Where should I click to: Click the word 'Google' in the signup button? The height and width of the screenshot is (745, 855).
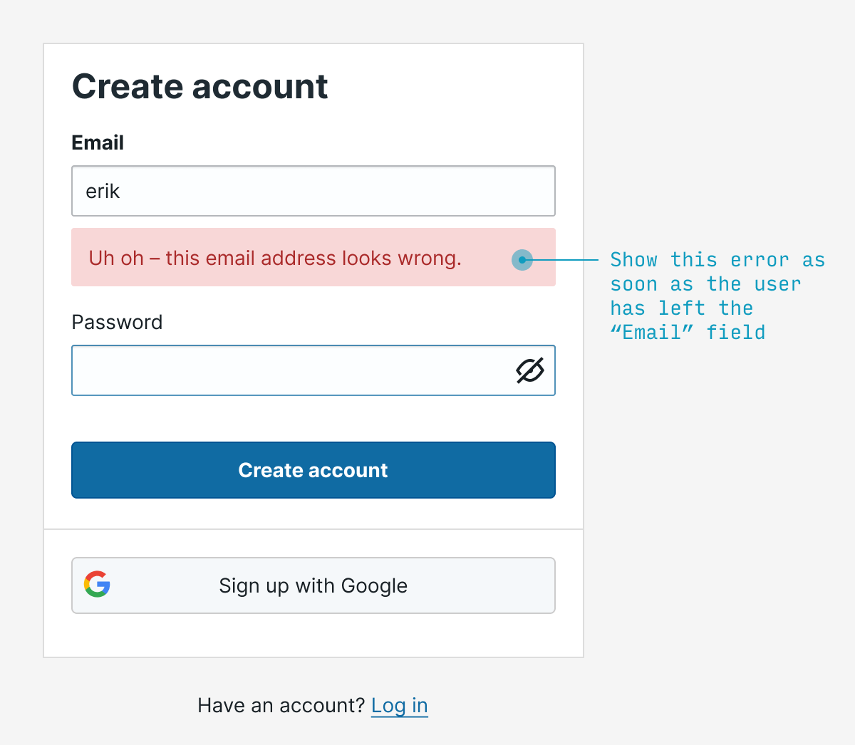coord(374,585)
